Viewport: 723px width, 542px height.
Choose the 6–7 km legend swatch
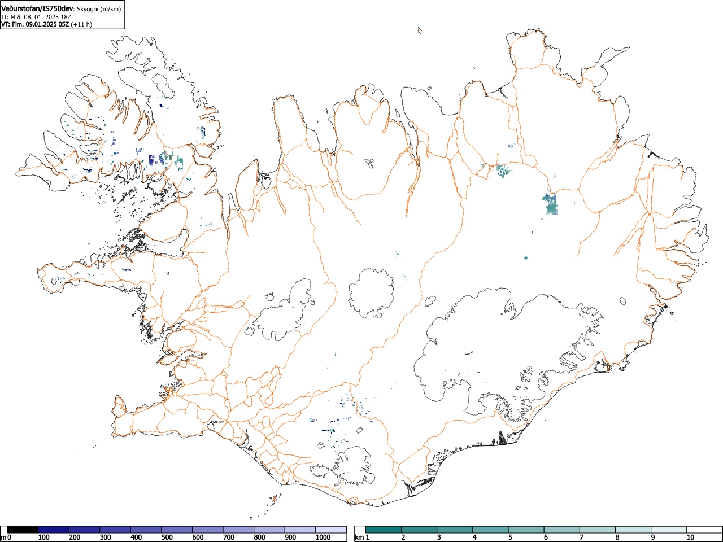(x=561, y=530)
